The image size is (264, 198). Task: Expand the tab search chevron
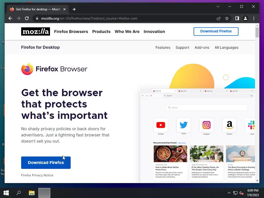tap(218, 6)
